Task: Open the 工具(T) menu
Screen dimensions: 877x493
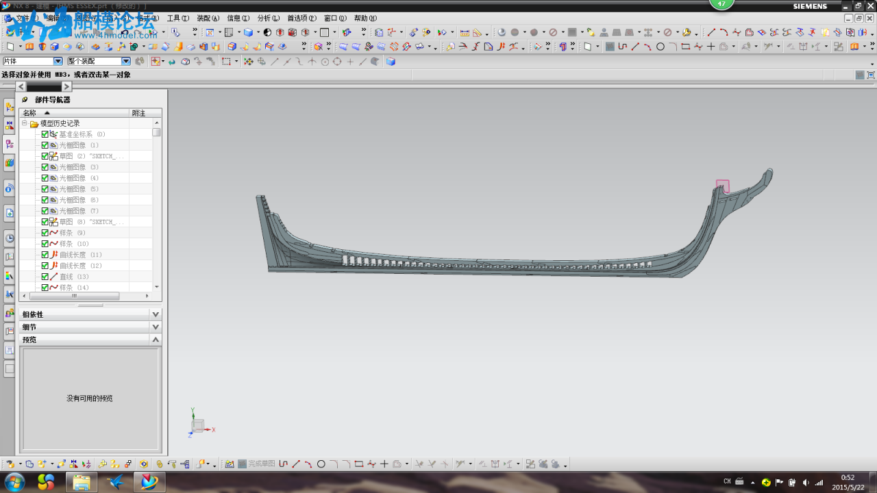Action: point(178,18)
